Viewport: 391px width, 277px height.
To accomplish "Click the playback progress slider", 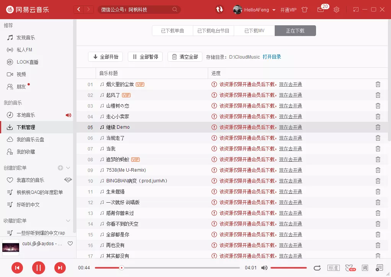I will [167, 268].
